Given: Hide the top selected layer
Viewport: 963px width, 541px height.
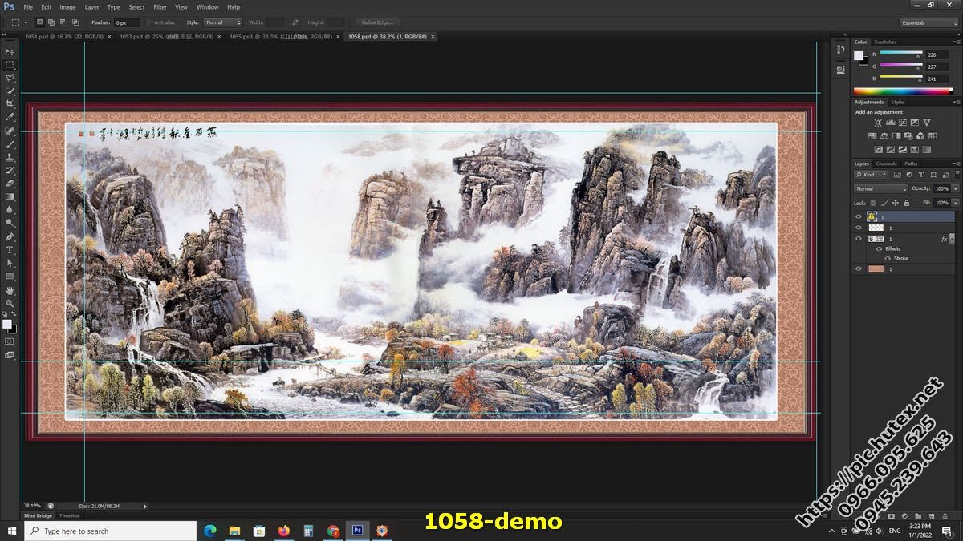Looking at the screenshot, I should [x=859, y=216].
